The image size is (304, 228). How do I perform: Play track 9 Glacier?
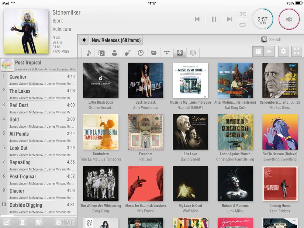(39, 194)
